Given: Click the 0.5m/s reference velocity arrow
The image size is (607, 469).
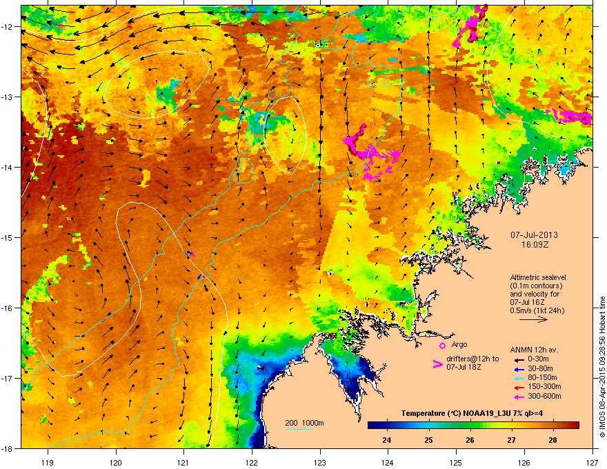Looking at the screenshot, I should click(x=533, y=319).
